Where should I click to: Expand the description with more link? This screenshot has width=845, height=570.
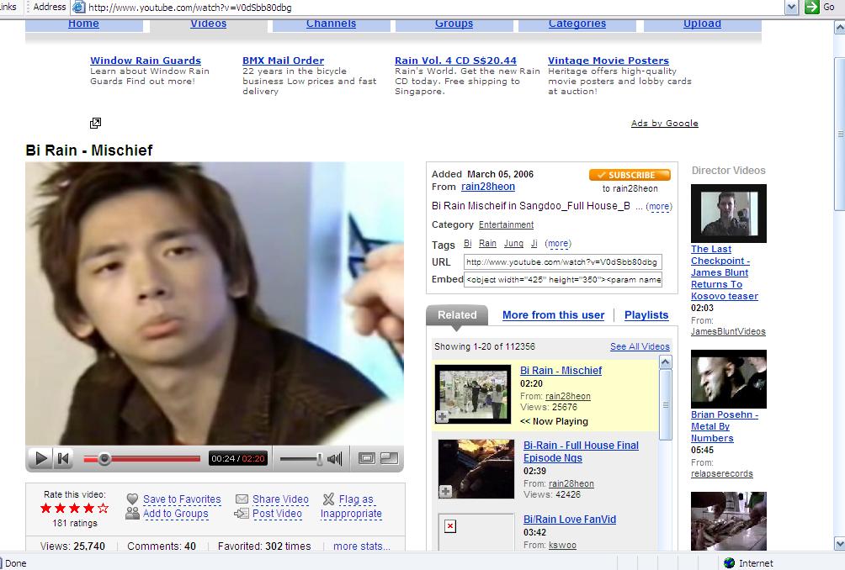click(659, 206)
